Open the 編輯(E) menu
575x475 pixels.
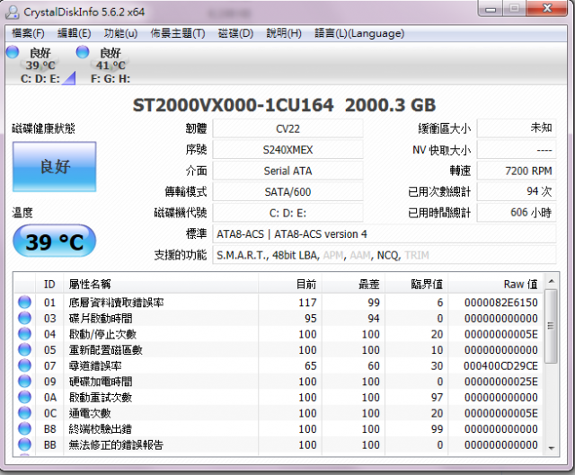[x=74, y=33]
